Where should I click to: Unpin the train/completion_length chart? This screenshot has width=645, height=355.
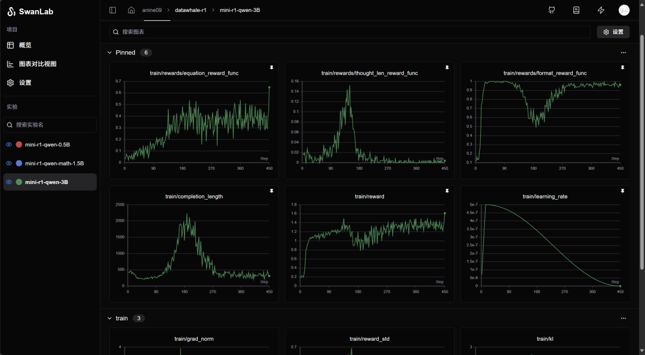(x=271, y=191)
